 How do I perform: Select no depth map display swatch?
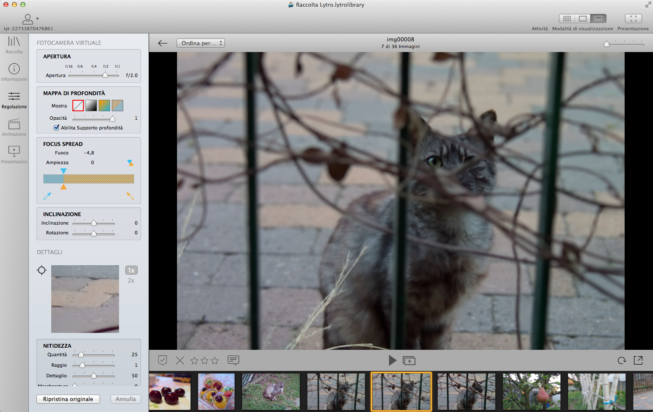(x=78, y=105)
